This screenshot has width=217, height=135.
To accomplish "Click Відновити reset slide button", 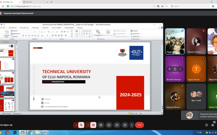I will tap(15, 33).
